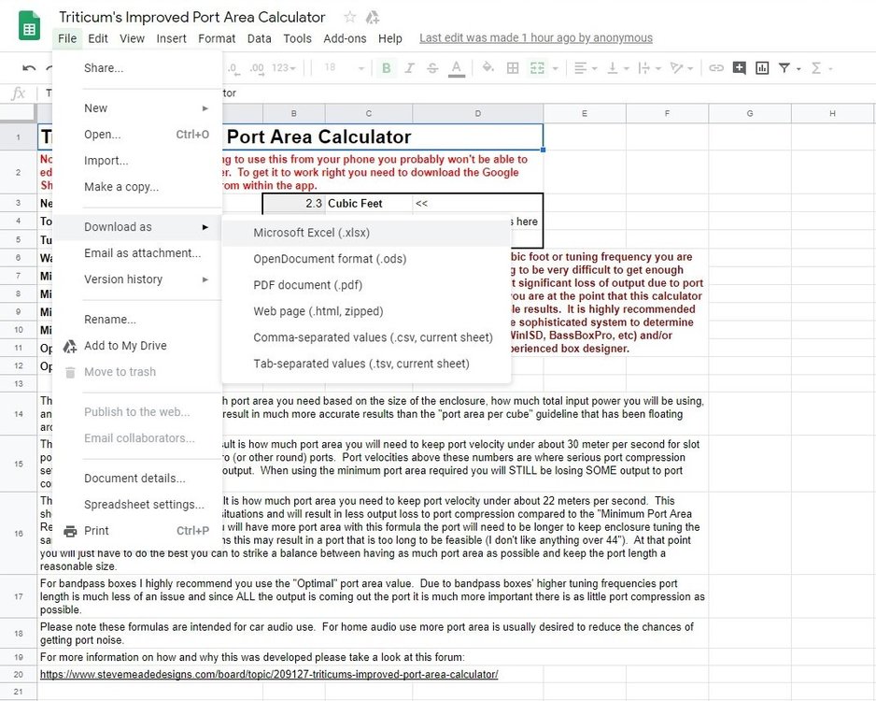Expand the Download as submenu
Image resolution: width=876 pixels, height=701 pixels.
tap(137, 227)
